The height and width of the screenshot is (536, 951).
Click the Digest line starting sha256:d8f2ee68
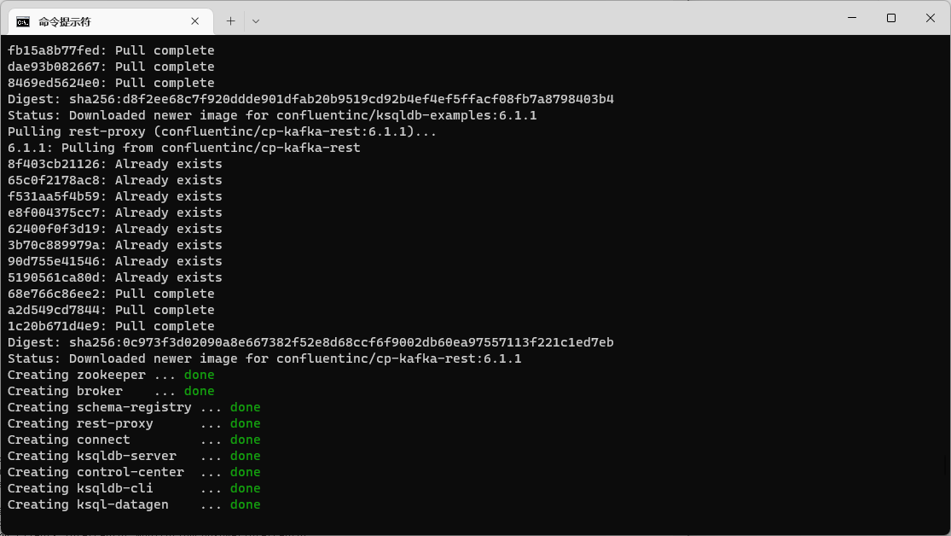tap(310, 99)
